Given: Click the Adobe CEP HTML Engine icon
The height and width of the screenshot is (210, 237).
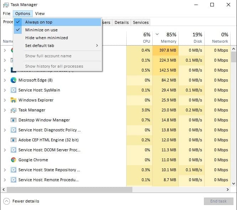Looking at the screenshot, I should tap(14, 140).
